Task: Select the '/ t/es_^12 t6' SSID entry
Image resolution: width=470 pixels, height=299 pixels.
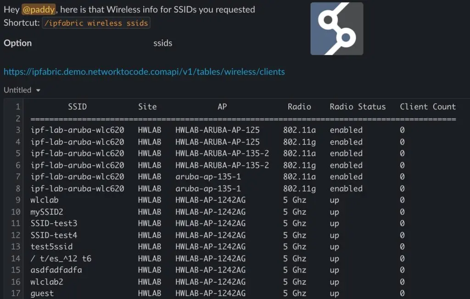Action: pos(61,259)
